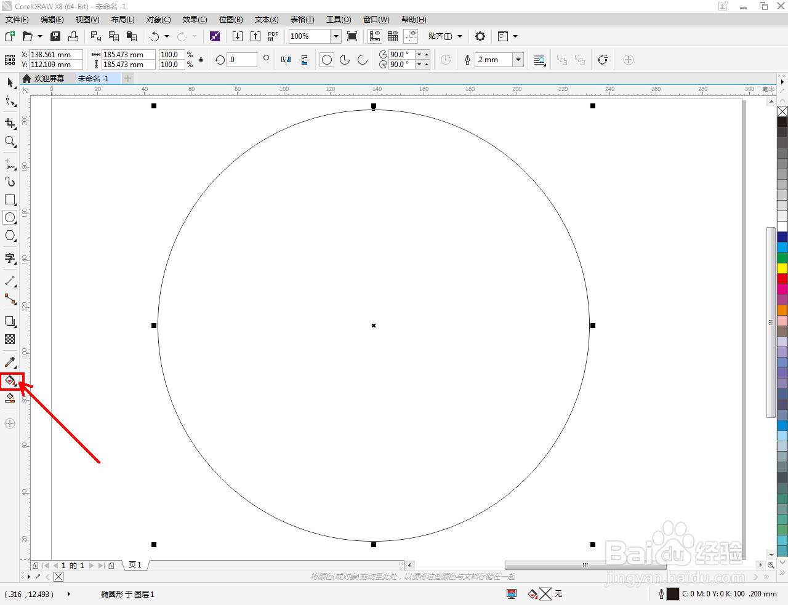Image resolution: width=788 pixels, height=605 pixels.
Task: Select the Drop Shadow tool
Action: (10, 321)
